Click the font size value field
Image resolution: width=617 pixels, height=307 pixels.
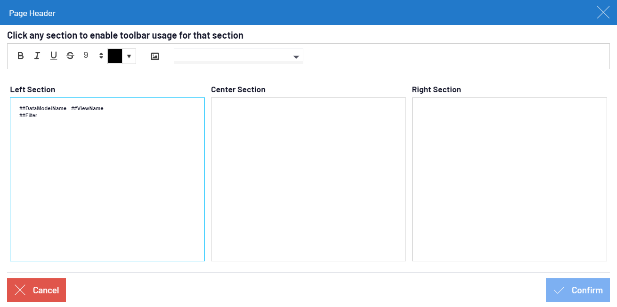coord(88,56)
